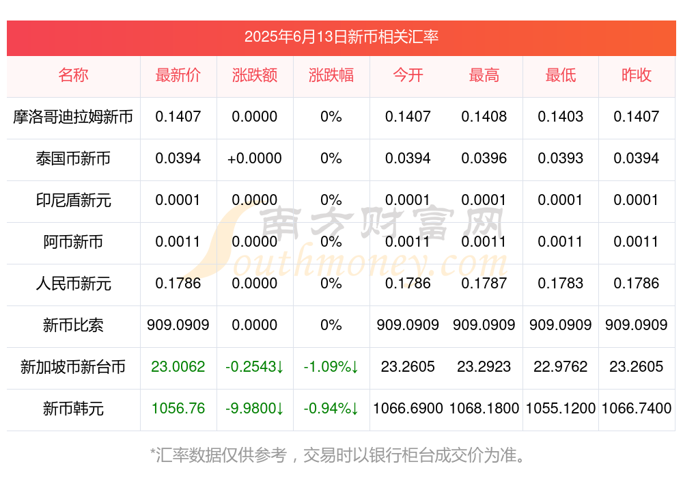The width and height of the screenshot is (683, 477).
Task: Select high value 0.0396
Action: pyautogui.click(x=484, y=159)
